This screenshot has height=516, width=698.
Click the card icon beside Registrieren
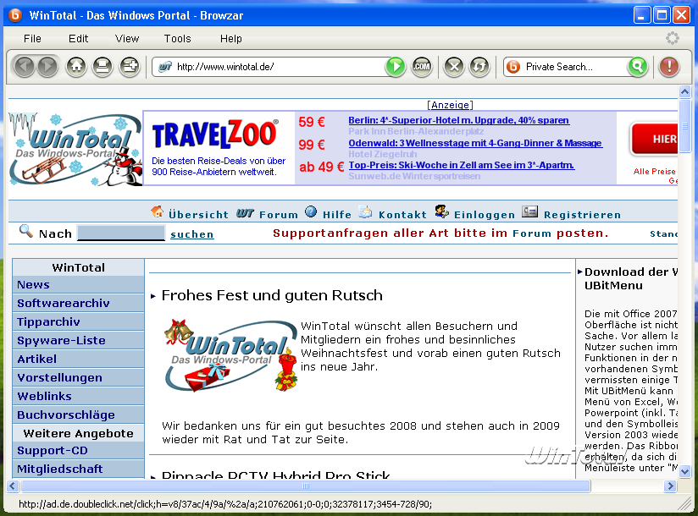(x=529, y=211)
